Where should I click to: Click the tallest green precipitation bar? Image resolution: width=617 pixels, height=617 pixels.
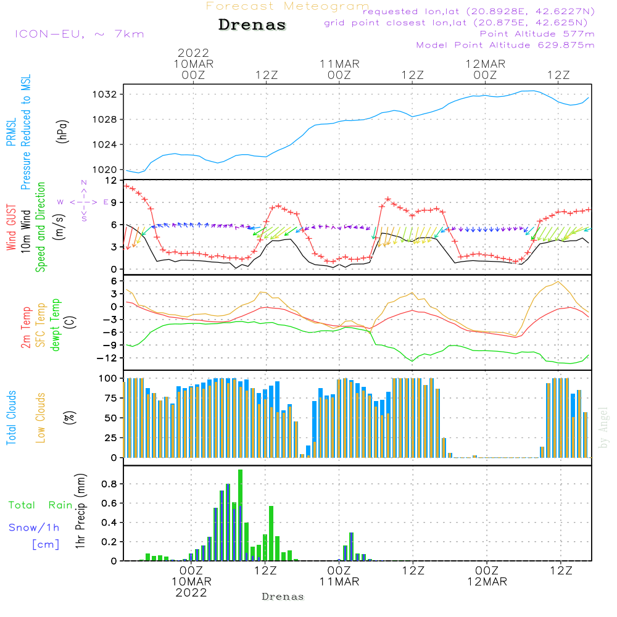[x=241, y=515]
